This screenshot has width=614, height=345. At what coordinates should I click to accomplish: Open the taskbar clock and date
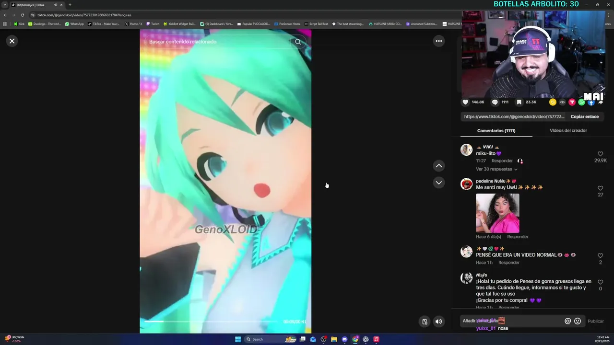point(603,339)
